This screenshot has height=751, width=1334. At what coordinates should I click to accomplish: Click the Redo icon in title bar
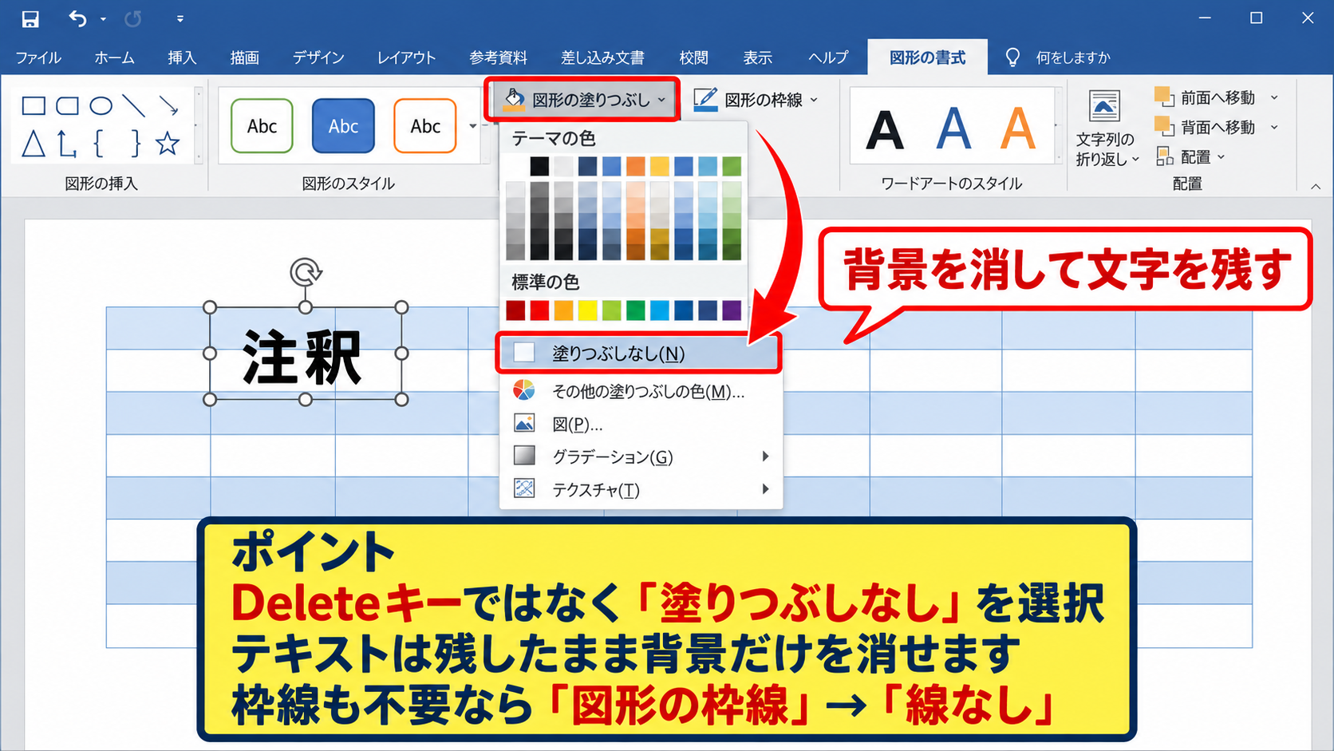[133, 18]
